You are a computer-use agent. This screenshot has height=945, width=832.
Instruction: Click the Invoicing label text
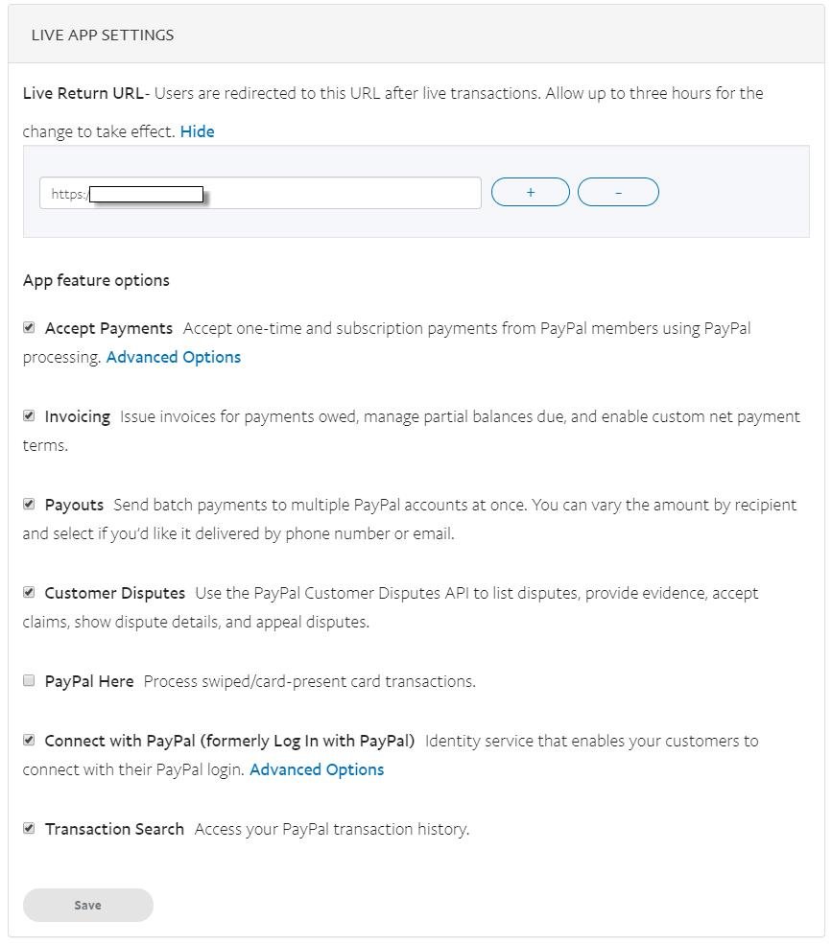click(78, 416)
